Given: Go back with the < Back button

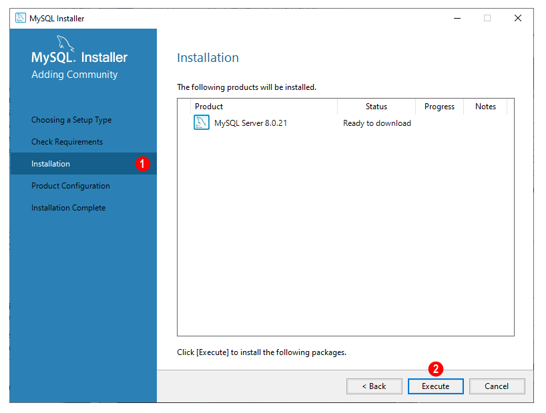Looking at the screenshot, I should click(374, 386).
